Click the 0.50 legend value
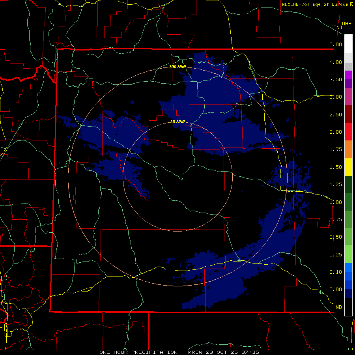 (336, 237)
